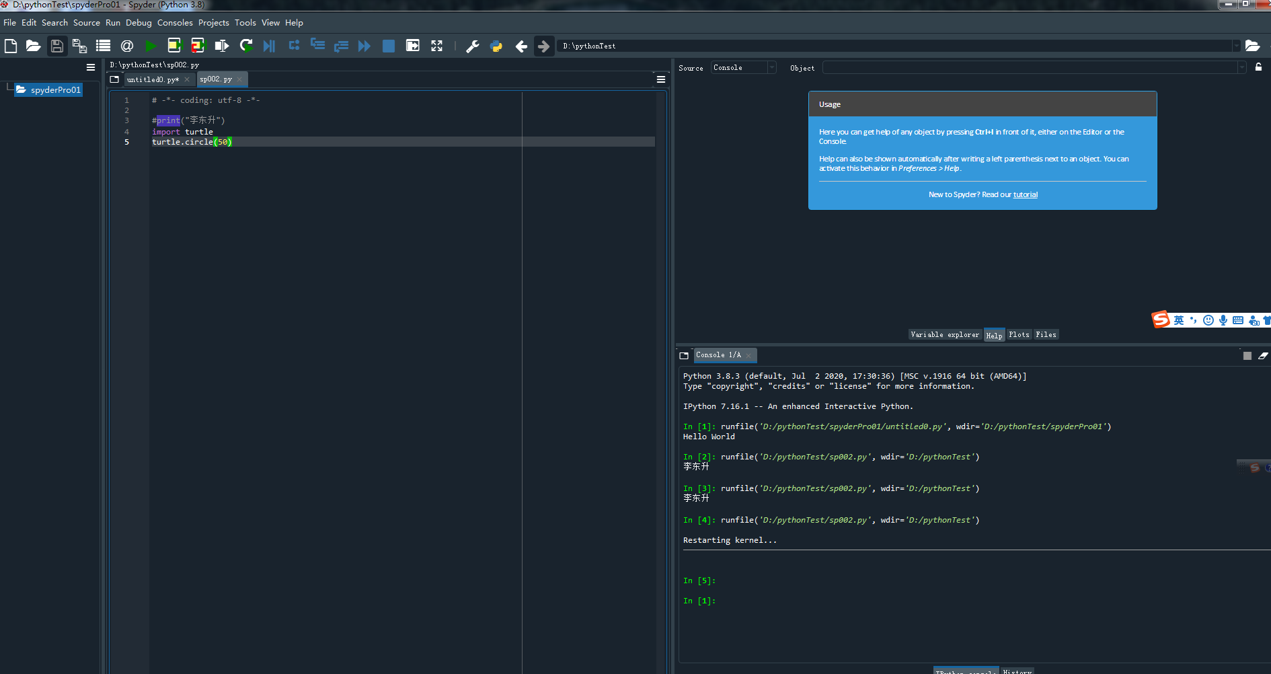Image resolution: width=1271 pixels, height=674 pixels.
Task: Browse console tabs list button
Action: click(x=684, y=355)
